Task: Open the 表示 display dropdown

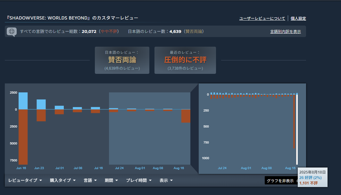Action: point(166,180)
